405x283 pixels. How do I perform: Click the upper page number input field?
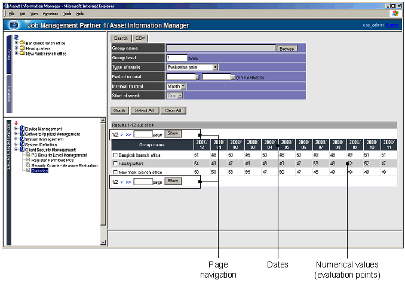pyautogui.click(x=143, y=134)
